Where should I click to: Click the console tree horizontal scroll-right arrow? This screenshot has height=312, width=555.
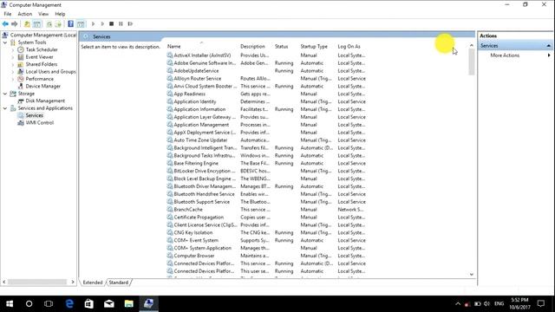[73, 282]
